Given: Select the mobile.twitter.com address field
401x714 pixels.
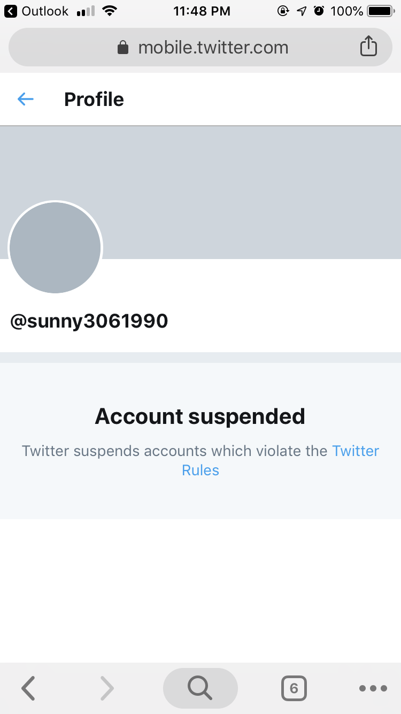Looking at the screenshot, I should click(213, 48).
